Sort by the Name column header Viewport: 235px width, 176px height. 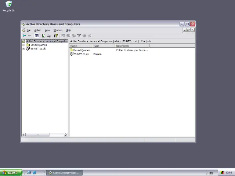click(x=81, y=46)
